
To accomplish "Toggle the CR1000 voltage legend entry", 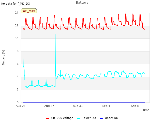I will pyautogui.click(x=60, y=118).
